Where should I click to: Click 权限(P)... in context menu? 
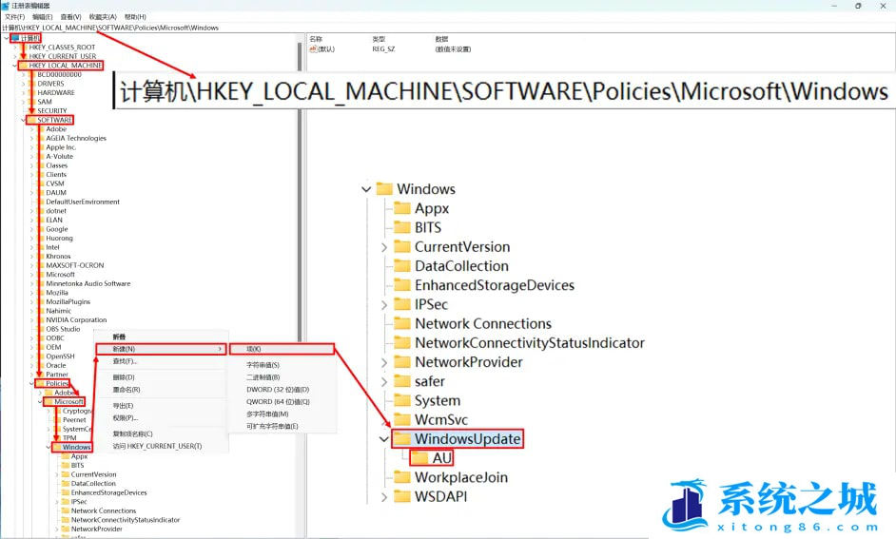pos(126,417)
